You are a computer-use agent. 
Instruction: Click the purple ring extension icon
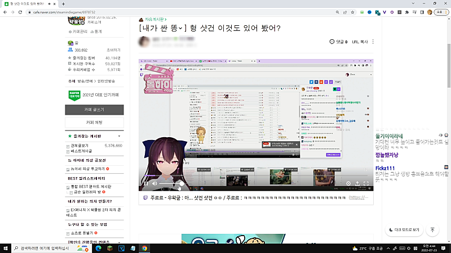click(x=392, y=12)
